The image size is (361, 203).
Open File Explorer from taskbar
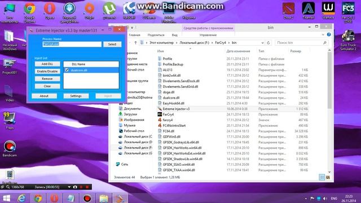[104, 198]
